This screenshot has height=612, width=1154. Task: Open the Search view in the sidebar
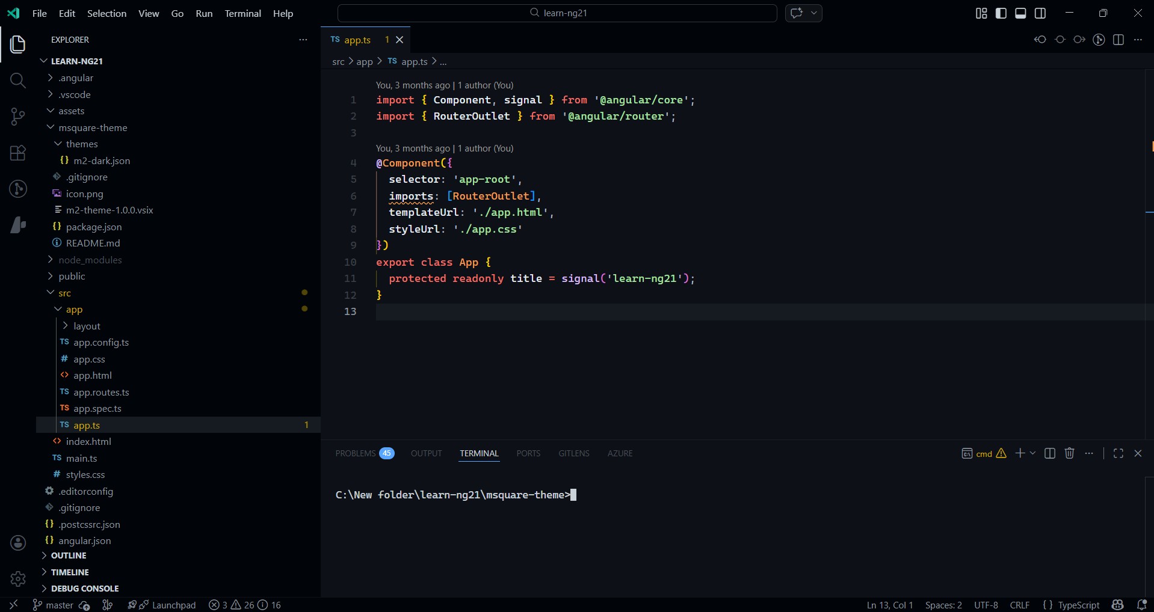18,81
